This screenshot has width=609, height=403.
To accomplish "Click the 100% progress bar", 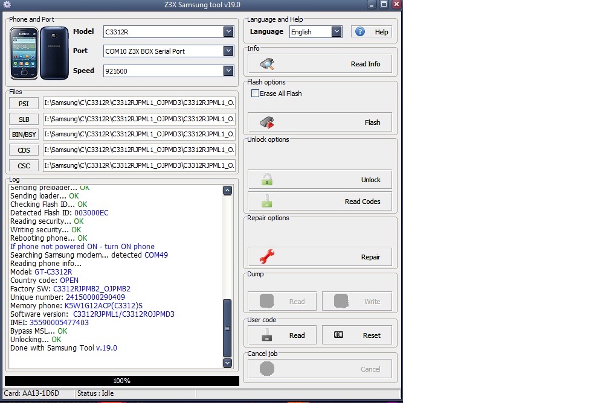I will 122,381.
